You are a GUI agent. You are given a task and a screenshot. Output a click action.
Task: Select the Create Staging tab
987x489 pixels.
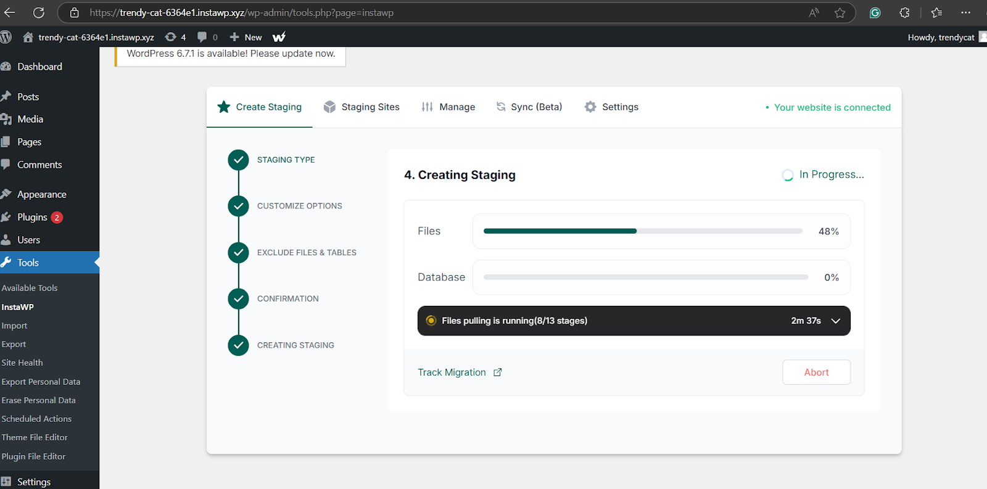[260, 107]
